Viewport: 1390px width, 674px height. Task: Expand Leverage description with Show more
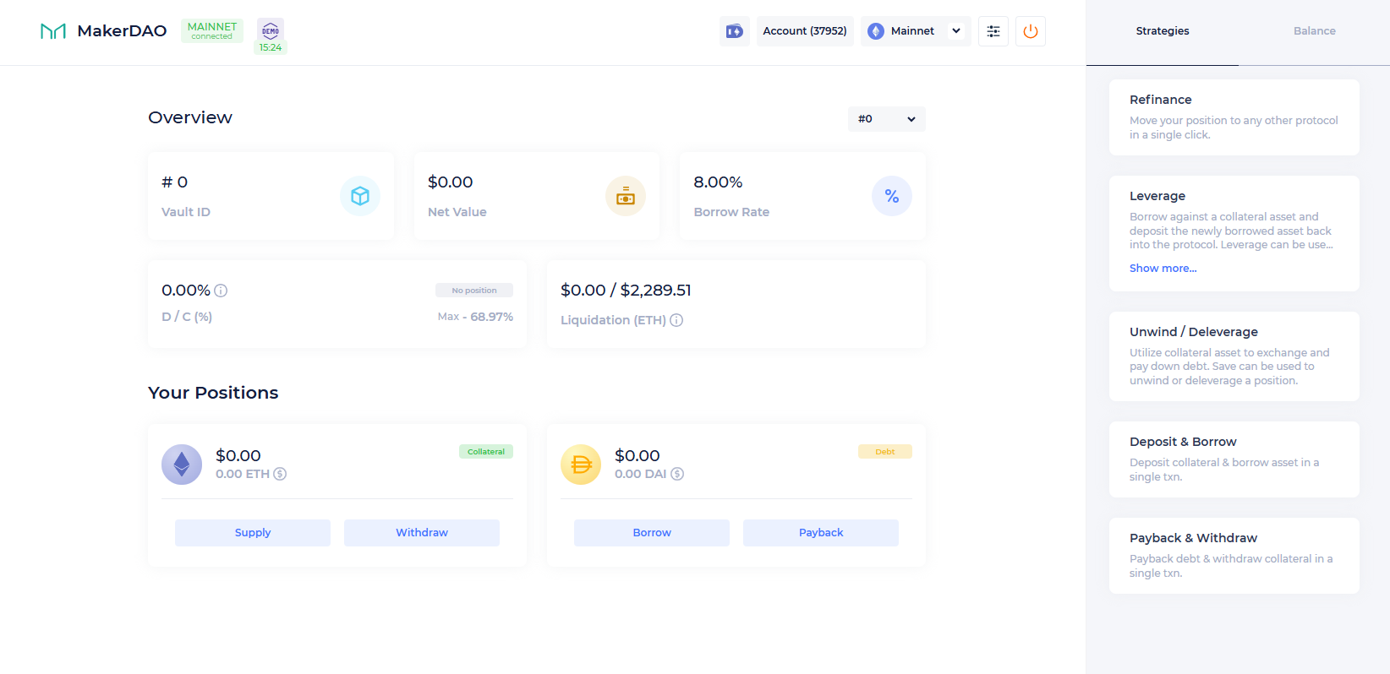tap(1163, 269)
